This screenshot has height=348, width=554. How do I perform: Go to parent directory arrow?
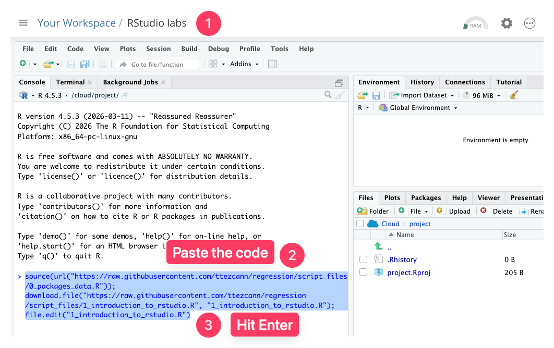click(x=378, y=246)
